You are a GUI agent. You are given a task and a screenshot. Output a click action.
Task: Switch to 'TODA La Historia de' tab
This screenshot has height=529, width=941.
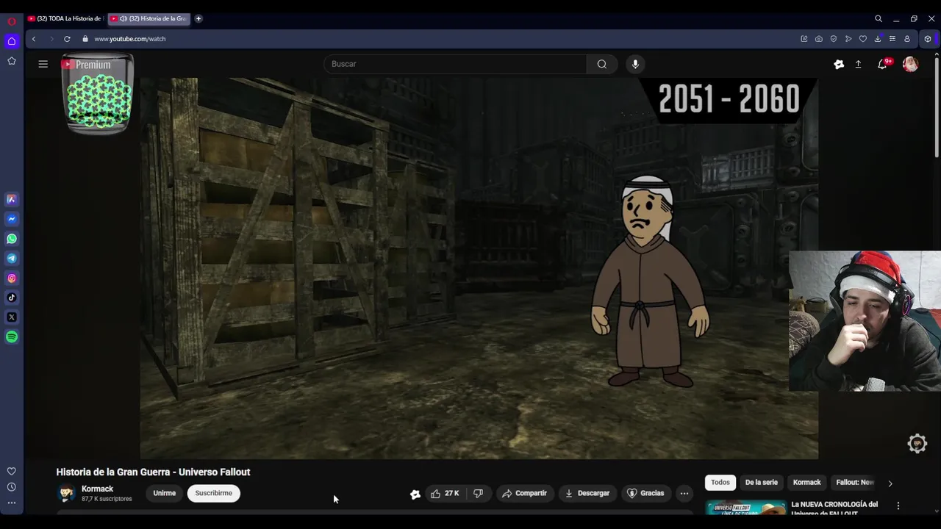pos(65,18)
